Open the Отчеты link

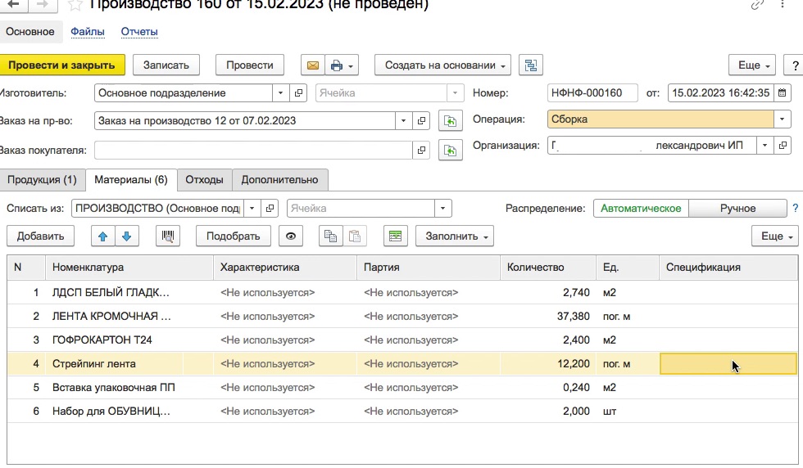pos(139,32)
